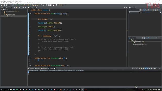Screen dimensions: 162x91
Task: Click New Task icon in Task List
Action: pos(140,10)
